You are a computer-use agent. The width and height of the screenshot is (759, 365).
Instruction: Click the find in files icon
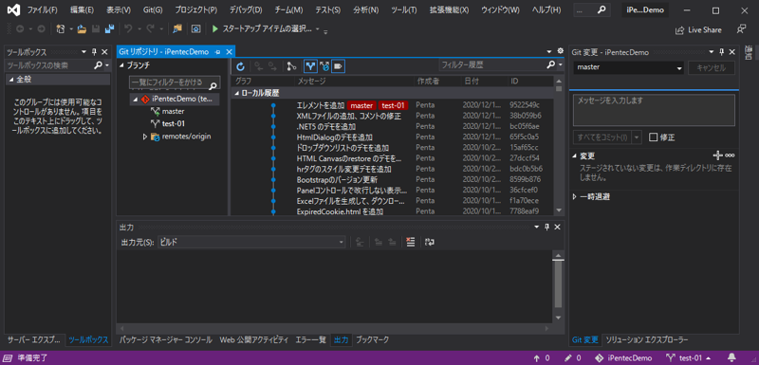coord(177,29)
